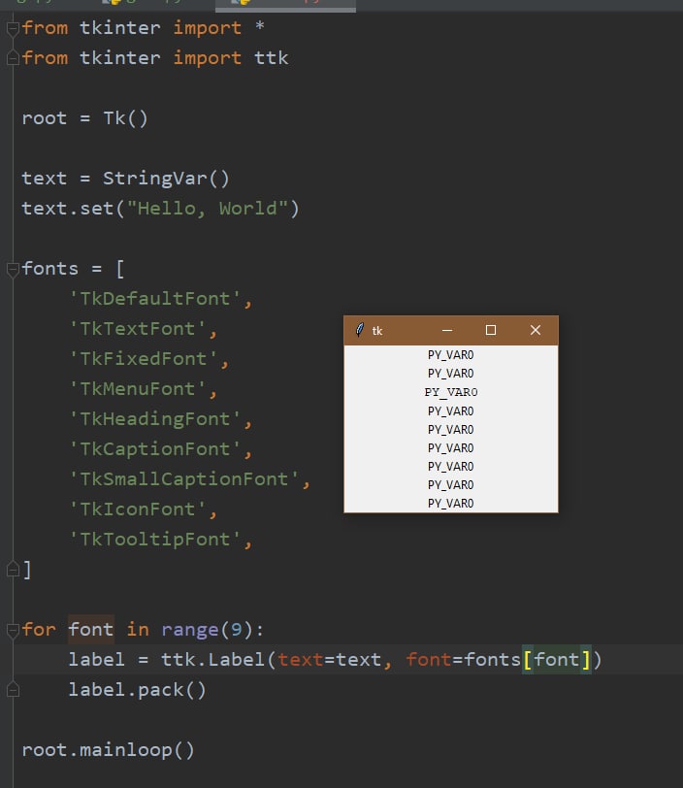Click fold end marker beside 'label.pack()'
The height and width of the screenshot is (788, 683).
(13, 690)
